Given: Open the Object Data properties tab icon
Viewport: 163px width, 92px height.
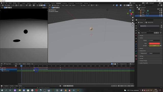Looking at the screenshot, I should tap(136, 53).
